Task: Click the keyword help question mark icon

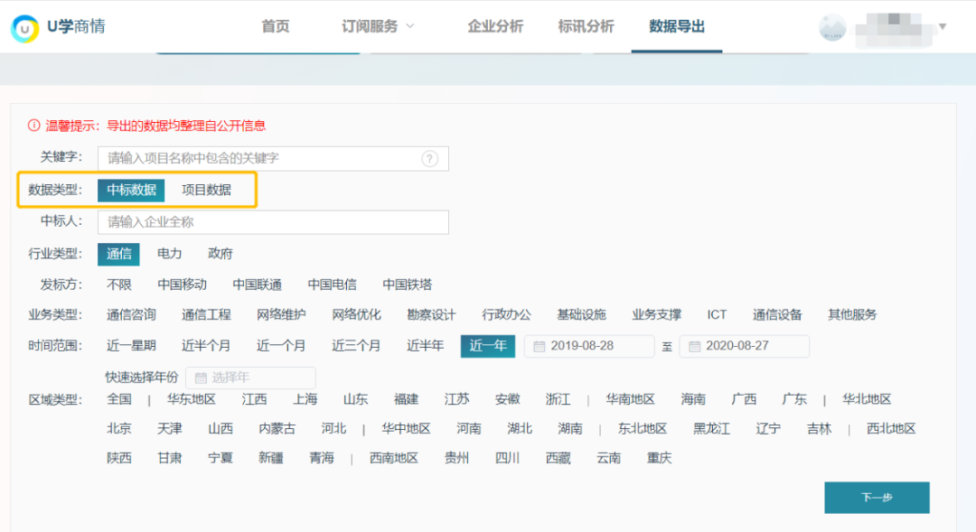Action: [x=429, y=159]
